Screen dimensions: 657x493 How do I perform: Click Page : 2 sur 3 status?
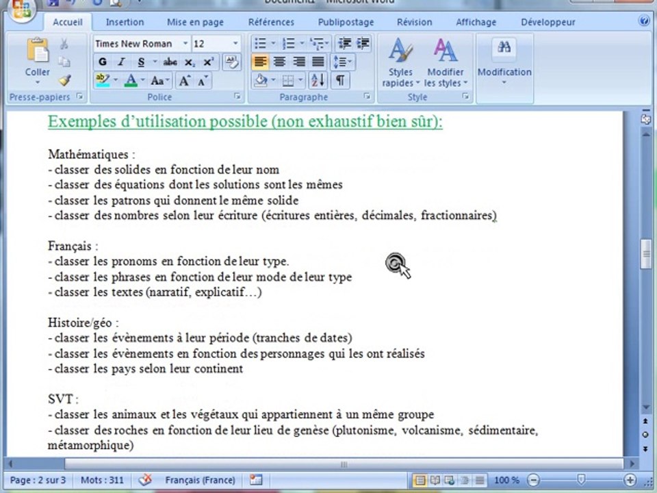[38, 480]
